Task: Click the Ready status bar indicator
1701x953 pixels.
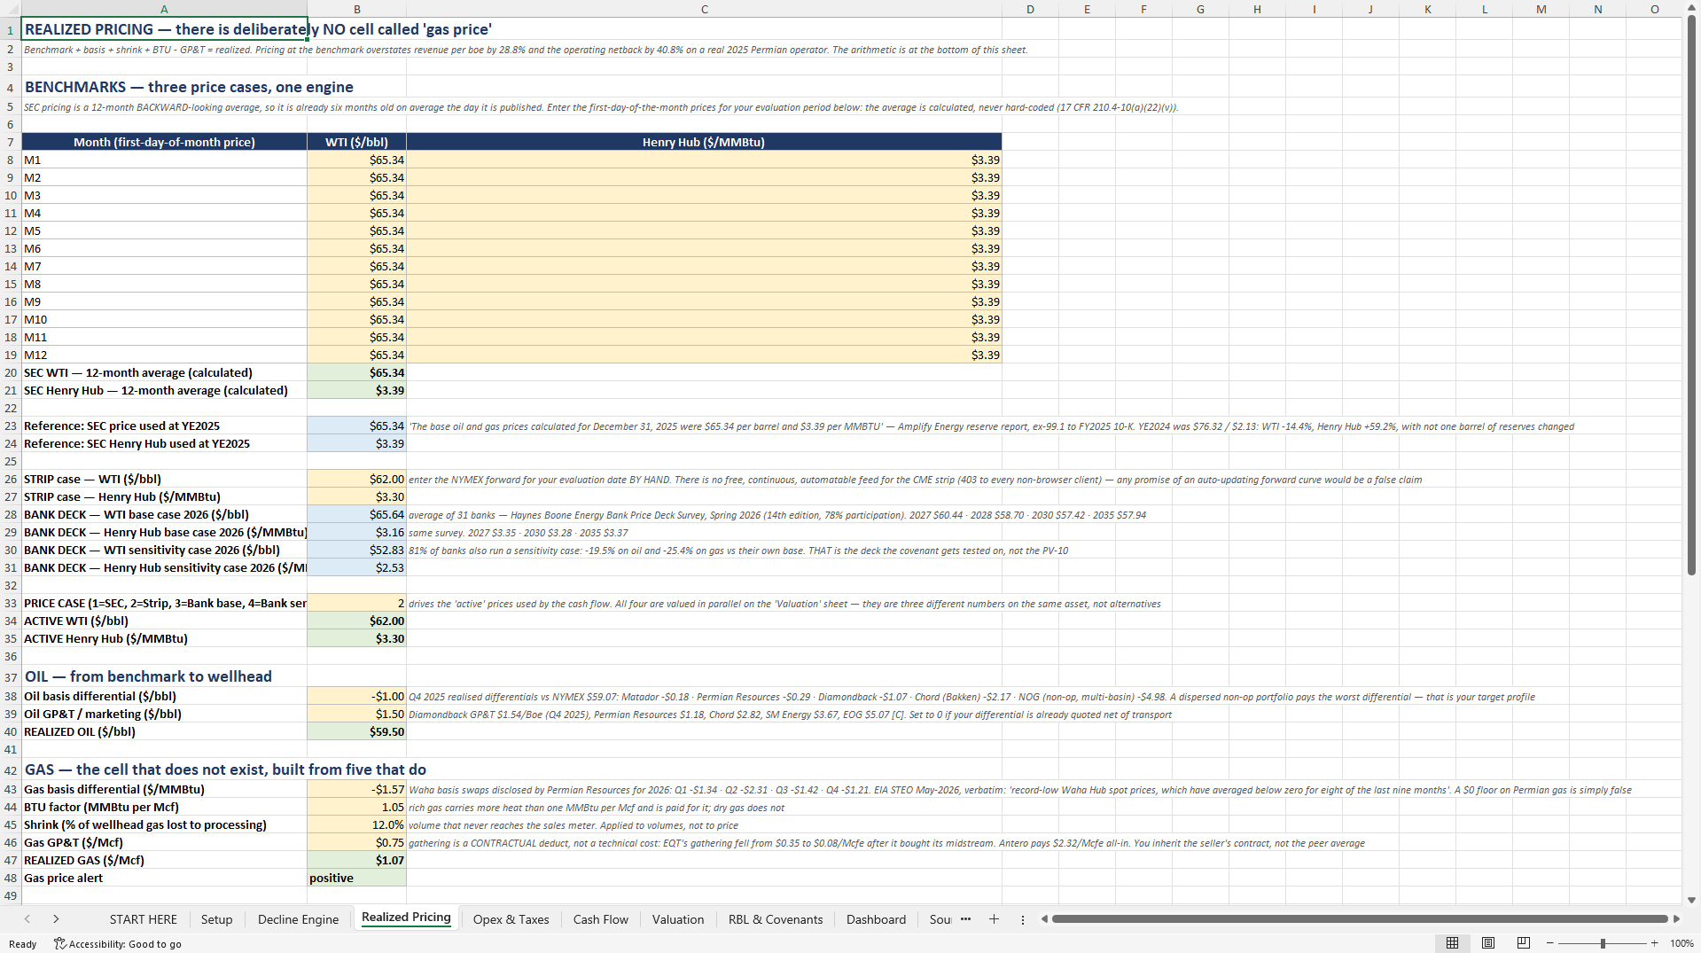Action: tap(23, 943)
